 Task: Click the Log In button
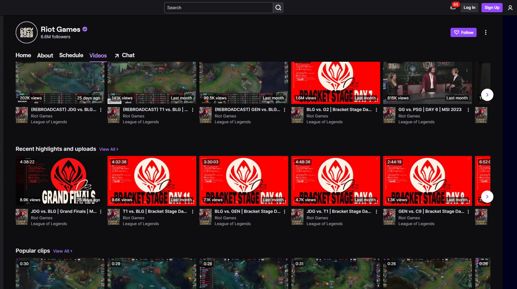[469, 8]
